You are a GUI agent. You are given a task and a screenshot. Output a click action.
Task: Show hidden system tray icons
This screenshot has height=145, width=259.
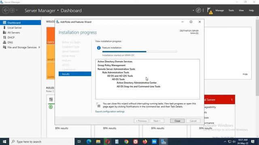pyautogui.click(x=225, y=141)
